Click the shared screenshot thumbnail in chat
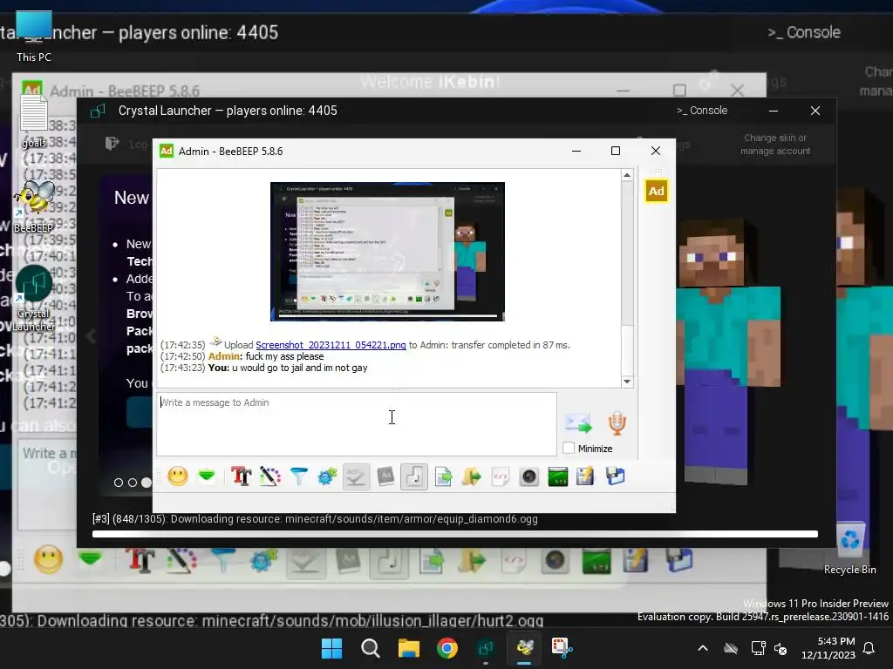This screenshot has width=893, height=669. [387, 252]
